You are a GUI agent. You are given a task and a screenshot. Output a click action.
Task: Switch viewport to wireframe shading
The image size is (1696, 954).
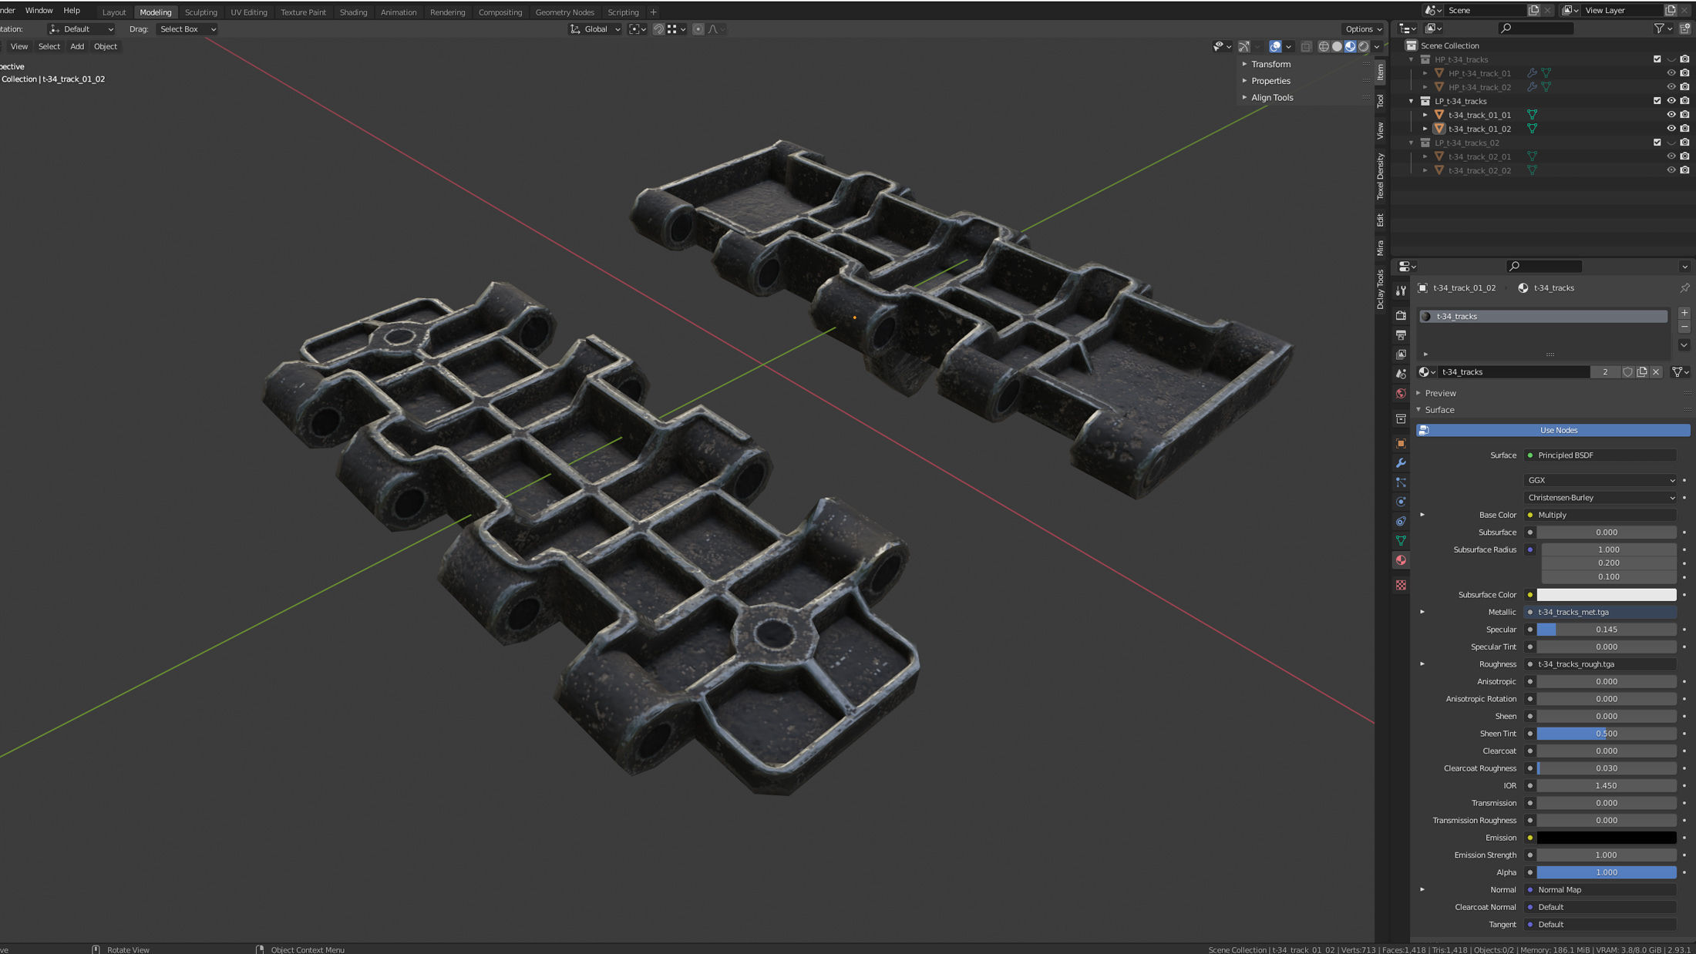coord(1324,46)
